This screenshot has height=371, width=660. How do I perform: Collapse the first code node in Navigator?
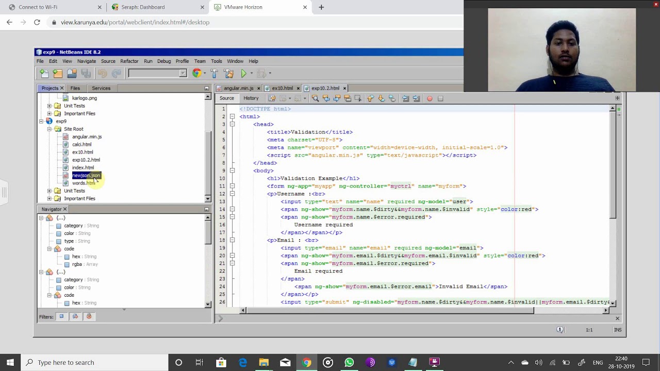49,249
